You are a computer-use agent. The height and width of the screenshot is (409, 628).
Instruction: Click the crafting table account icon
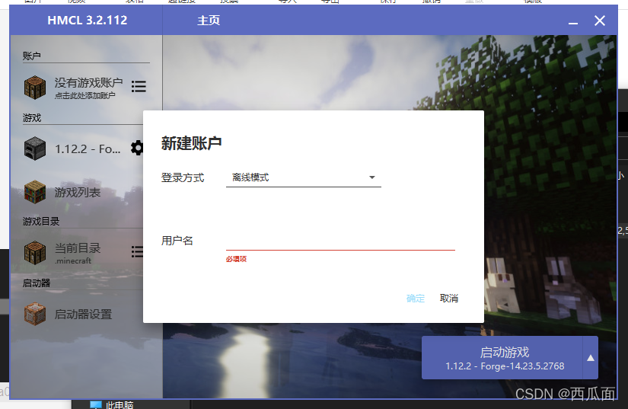pos(35,88)
